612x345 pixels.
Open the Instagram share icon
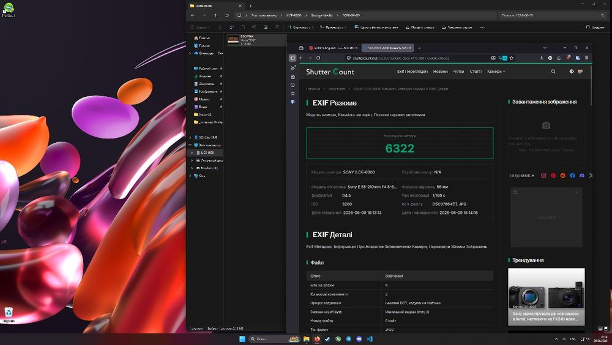[x=543, y=175]
